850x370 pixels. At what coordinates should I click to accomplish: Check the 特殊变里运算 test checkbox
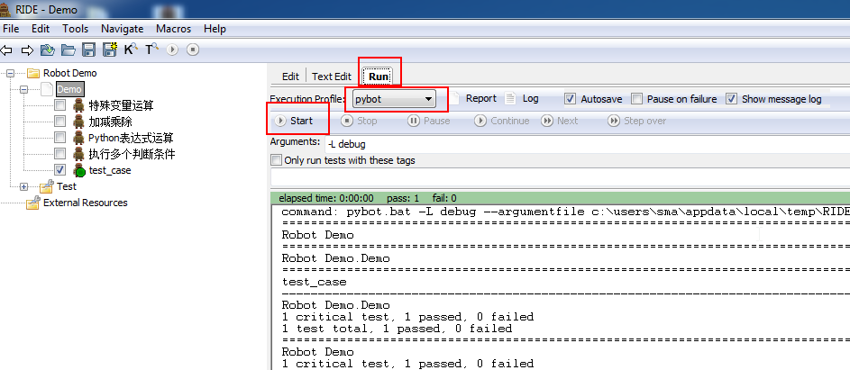pos(60,105)
